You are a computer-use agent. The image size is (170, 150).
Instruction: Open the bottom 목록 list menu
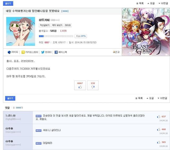tap(139, 98)
